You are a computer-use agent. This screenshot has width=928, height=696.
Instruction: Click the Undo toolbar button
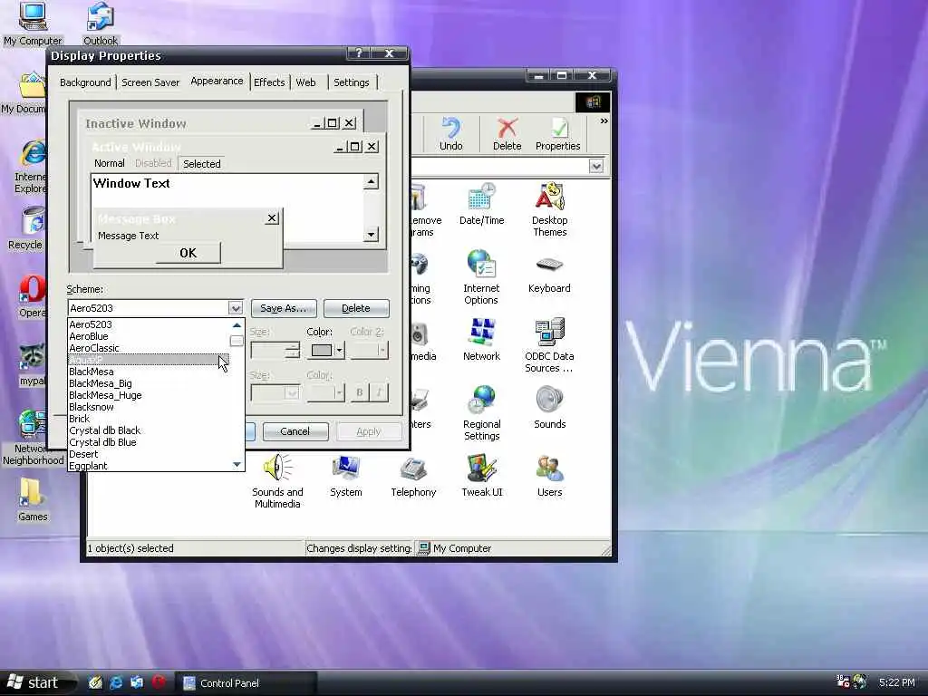pyautogui.click(x=451, y=134)
